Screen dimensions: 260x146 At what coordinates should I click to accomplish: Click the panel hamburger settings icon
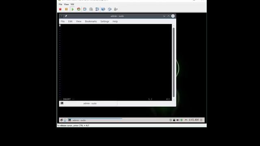[x=201, y=120]
